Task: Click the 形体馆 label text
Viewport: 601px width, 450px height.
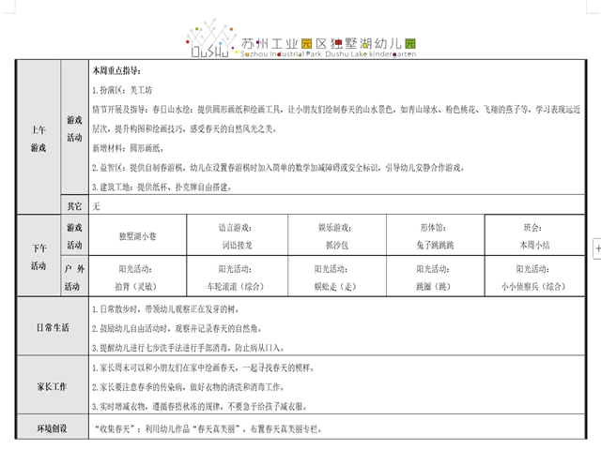Action: (x=433, y=228)
